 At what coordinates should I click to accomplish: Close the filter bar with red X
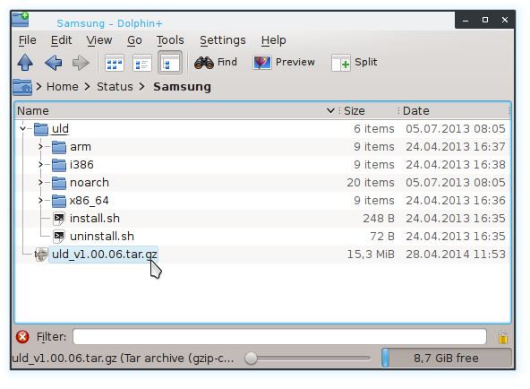click(x=22, y=337)
